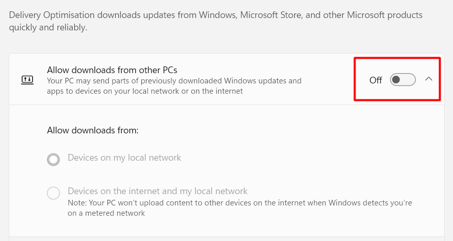Screen dimensions: 453x241
Task: Click the "Off" status label
Action: coord(376,80)
